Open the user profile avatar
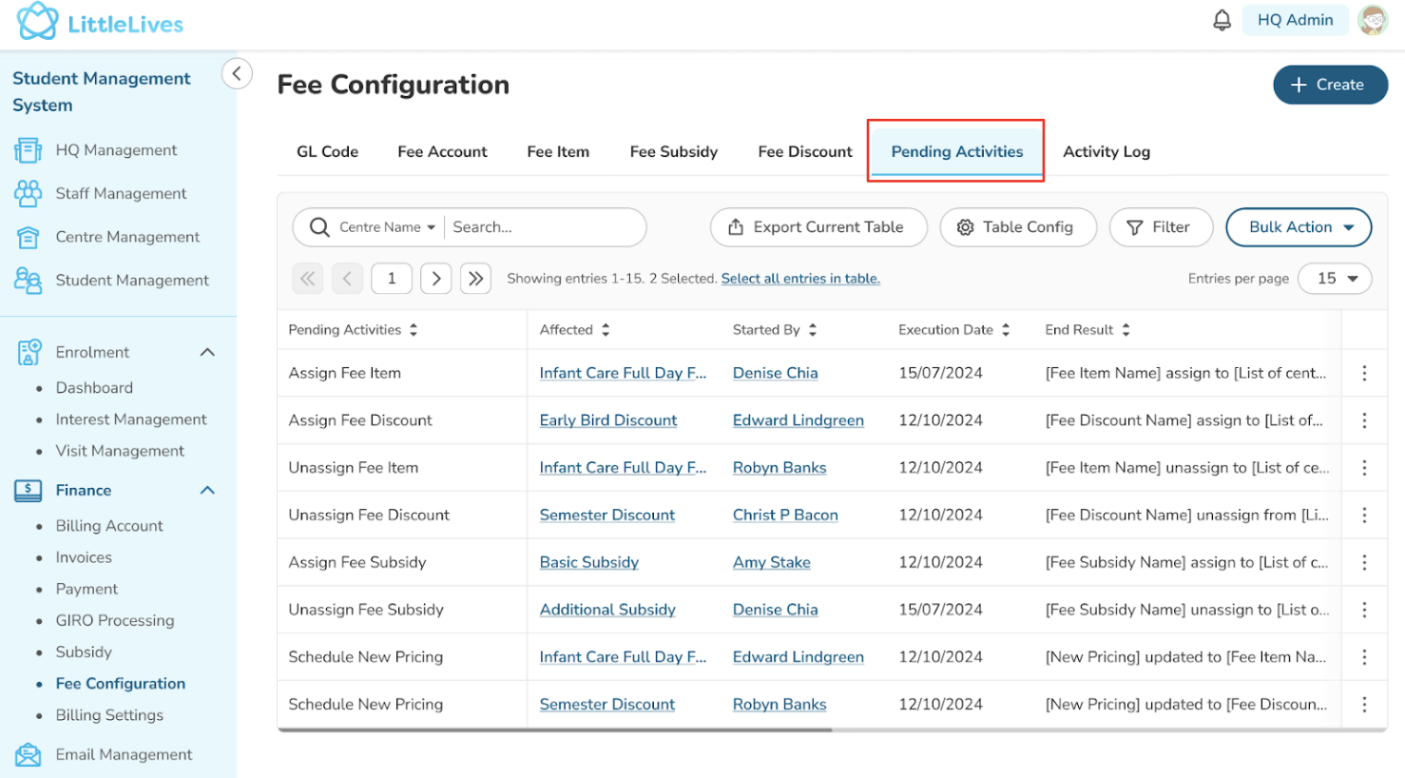1405x778 pixels. (x=1372, y=20)
